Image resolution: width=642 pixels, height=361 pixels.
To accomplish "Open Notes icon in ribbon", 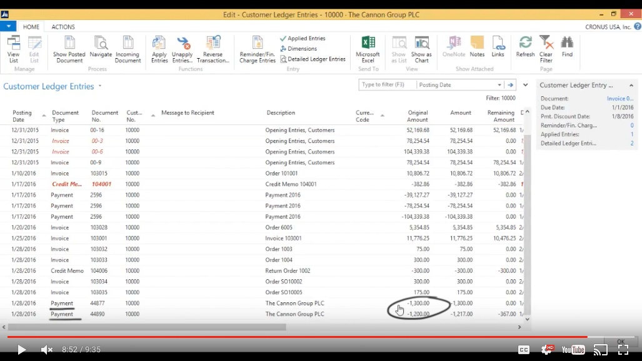I will point(477,47).
